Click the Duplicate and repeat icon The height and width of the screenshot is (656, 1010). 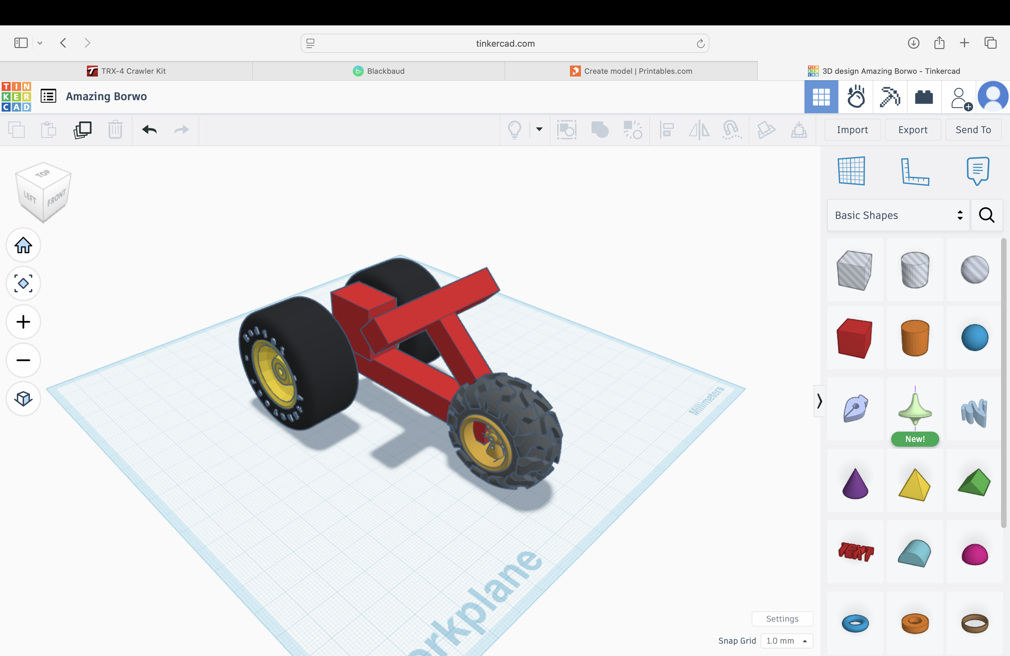pyautogui.click(x=82, y=130)
